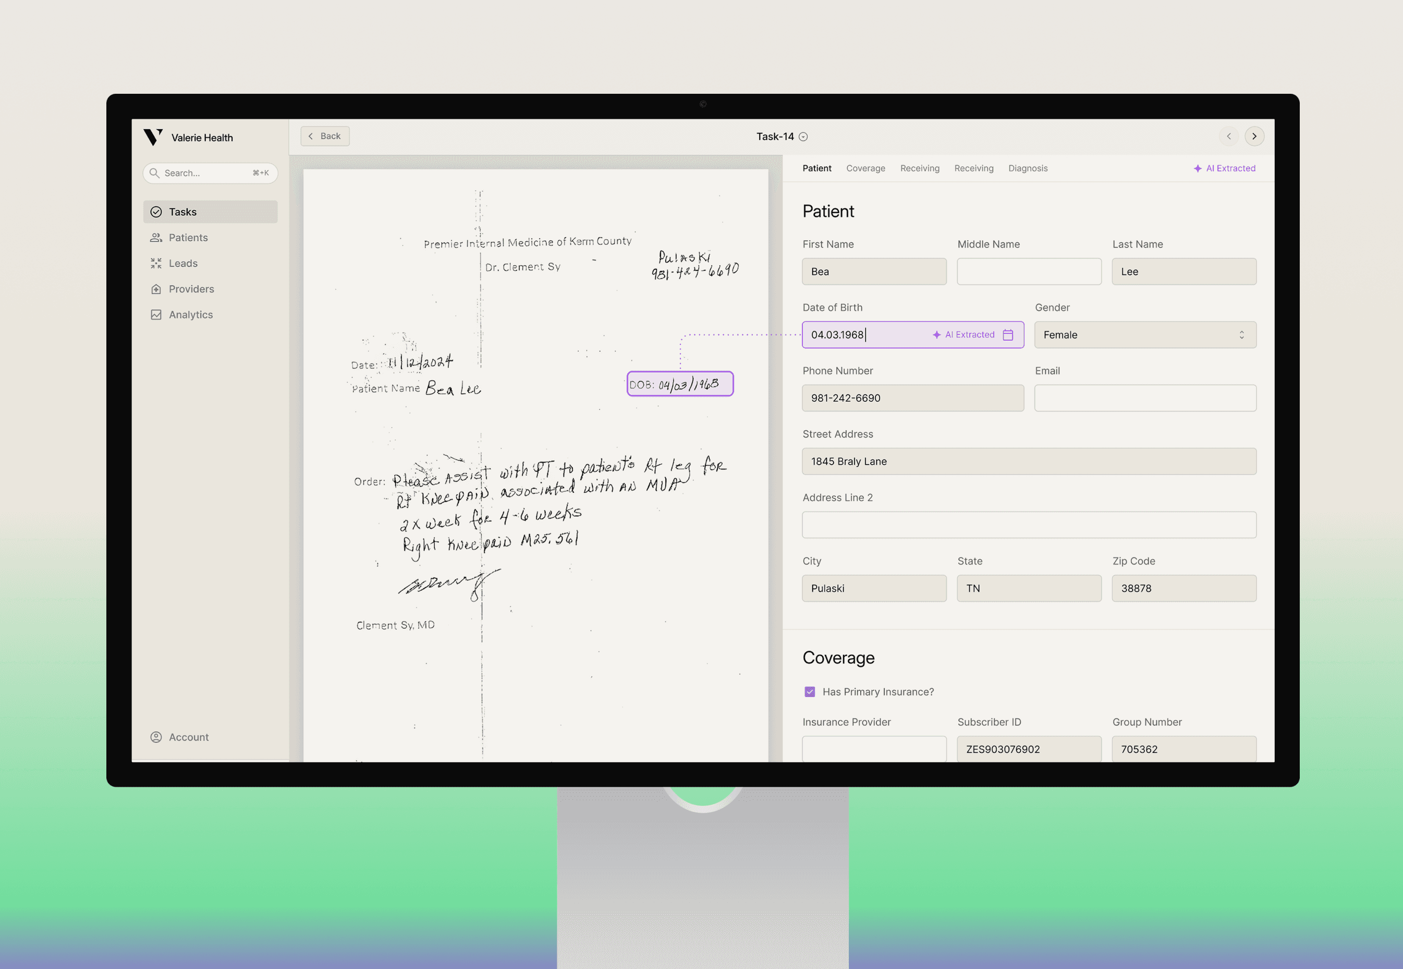Go to next task with right chevron
Image resolution: width=1403 pixels, height=969 pixels.
click(1254, 136)
